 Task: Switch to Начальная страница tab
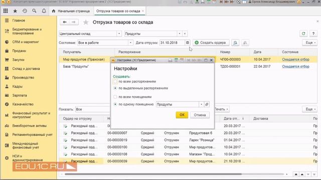point(71,11)
